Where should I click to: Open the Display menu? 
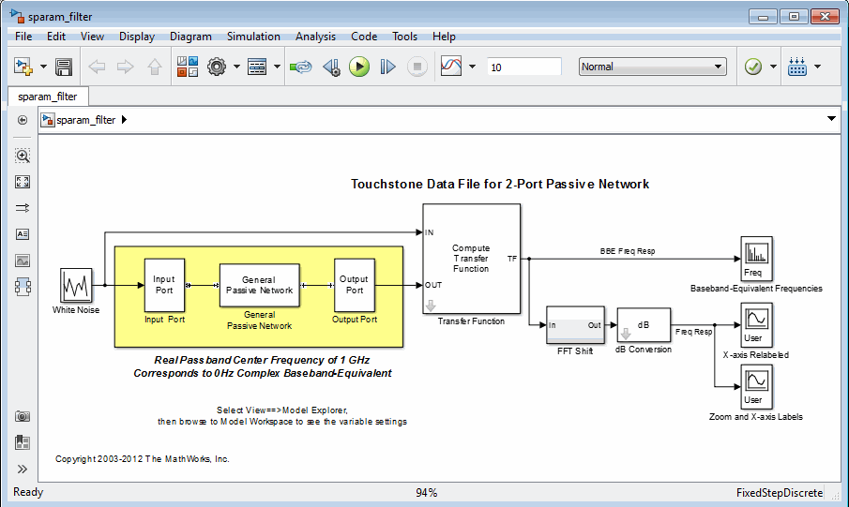coord(137,37)
